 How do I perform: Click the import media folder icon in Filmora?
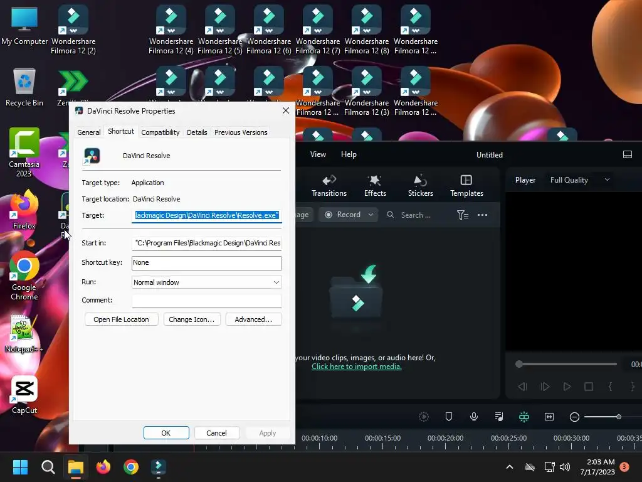[357, 292]
